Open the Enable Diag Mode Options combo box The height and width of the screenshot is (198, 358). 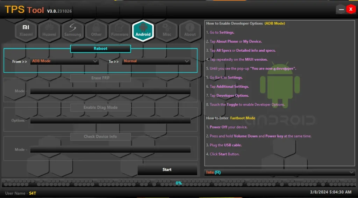(110, 120)
